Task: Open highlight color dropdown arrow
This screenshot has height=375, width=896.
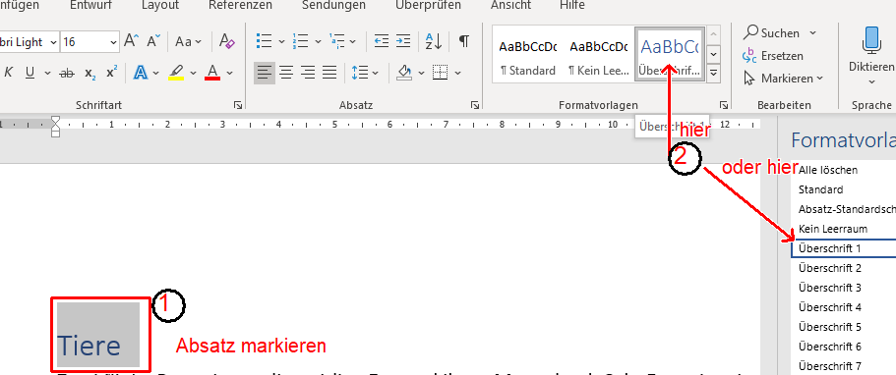Action: coord(193,73)
